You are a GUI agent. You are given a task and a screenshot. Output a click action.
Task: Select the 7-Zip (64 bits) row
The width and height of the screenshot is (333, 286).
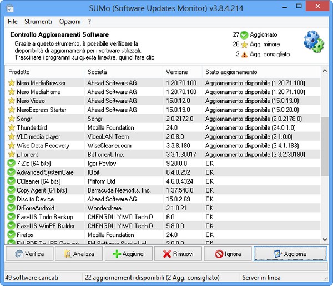point(163,164)
